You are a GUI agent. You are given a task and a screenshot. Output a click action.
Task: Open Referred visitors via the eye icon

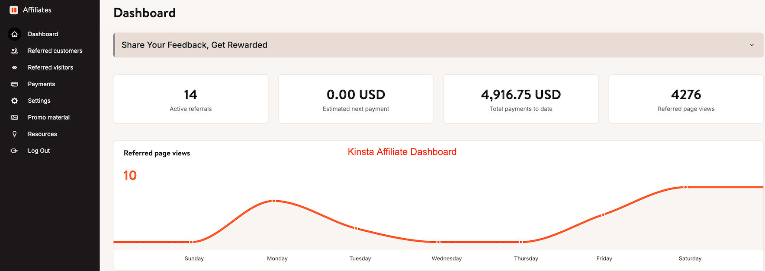pos(14,67)
